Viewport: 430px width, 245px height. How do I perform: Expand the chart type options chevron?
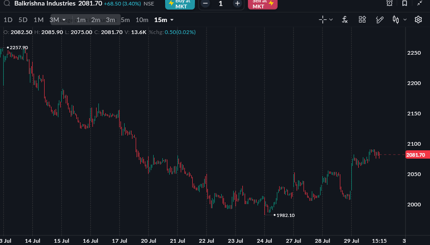(405, 20)
